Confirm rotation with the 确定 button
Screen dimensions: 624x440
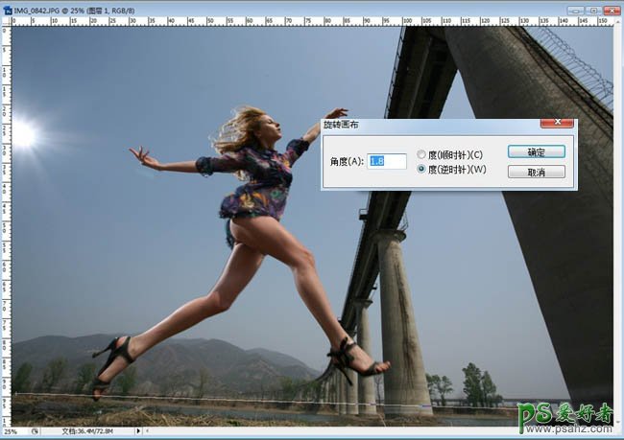[536, 151]
